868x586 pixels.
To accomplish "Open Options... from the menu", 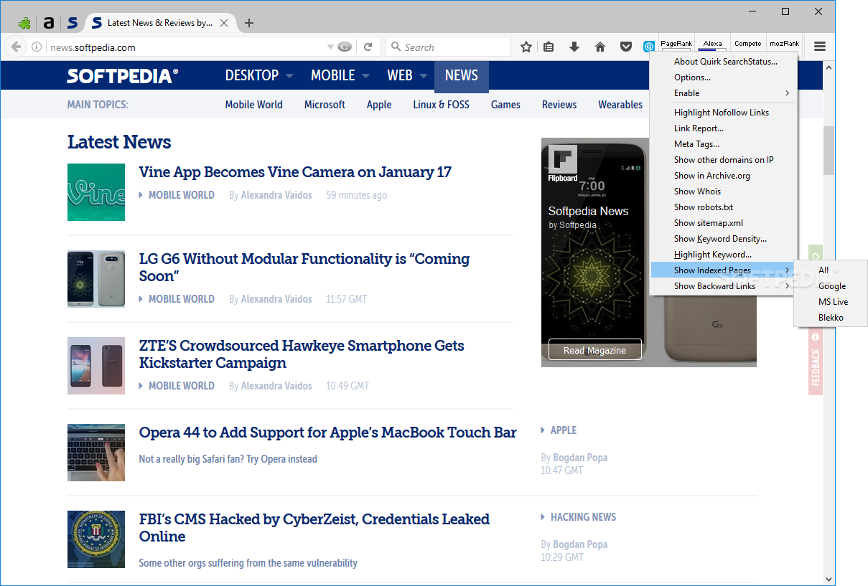I will (x=724, y=77).
